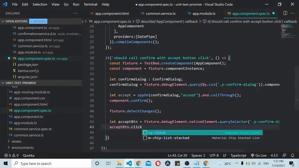Click the LF line ending indicator
This screenshot has height=168, width=299.
pos(225,155)
